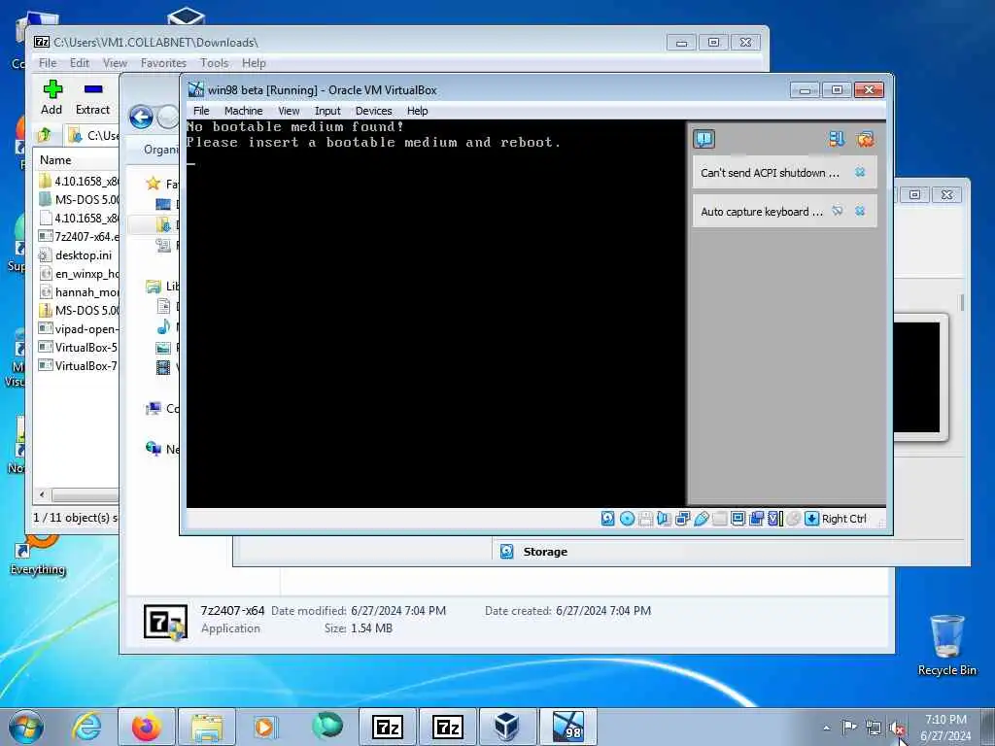The width and height of the screenshot is (995, 746).
Task: Open Firefox from the taskbar
Action: point(146,727)
